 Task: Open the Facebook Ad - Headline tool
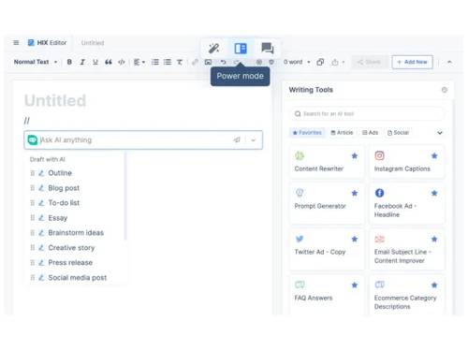point(407,203)
